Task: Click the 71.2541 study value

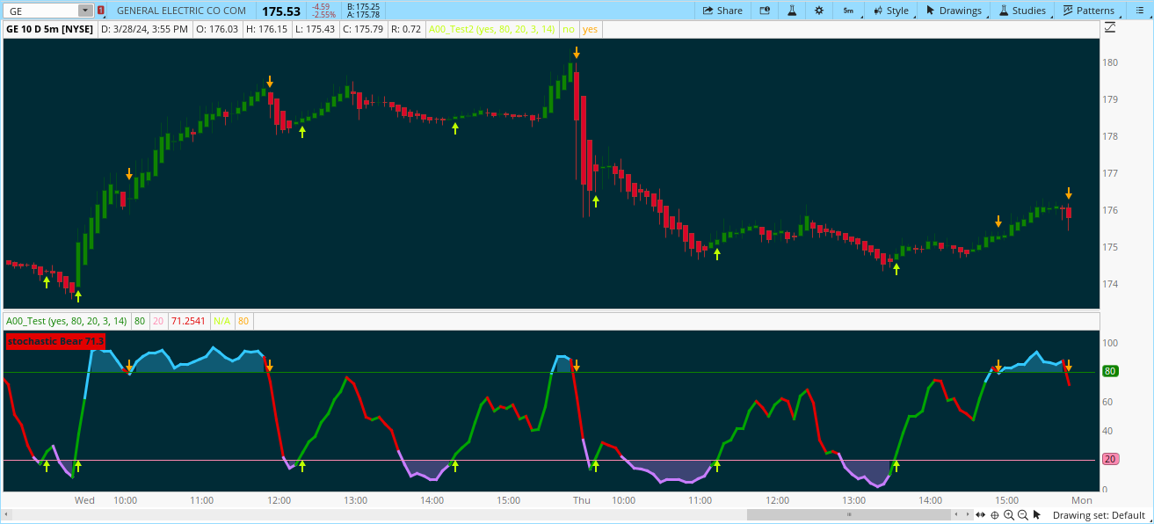Action: [189, 321]
